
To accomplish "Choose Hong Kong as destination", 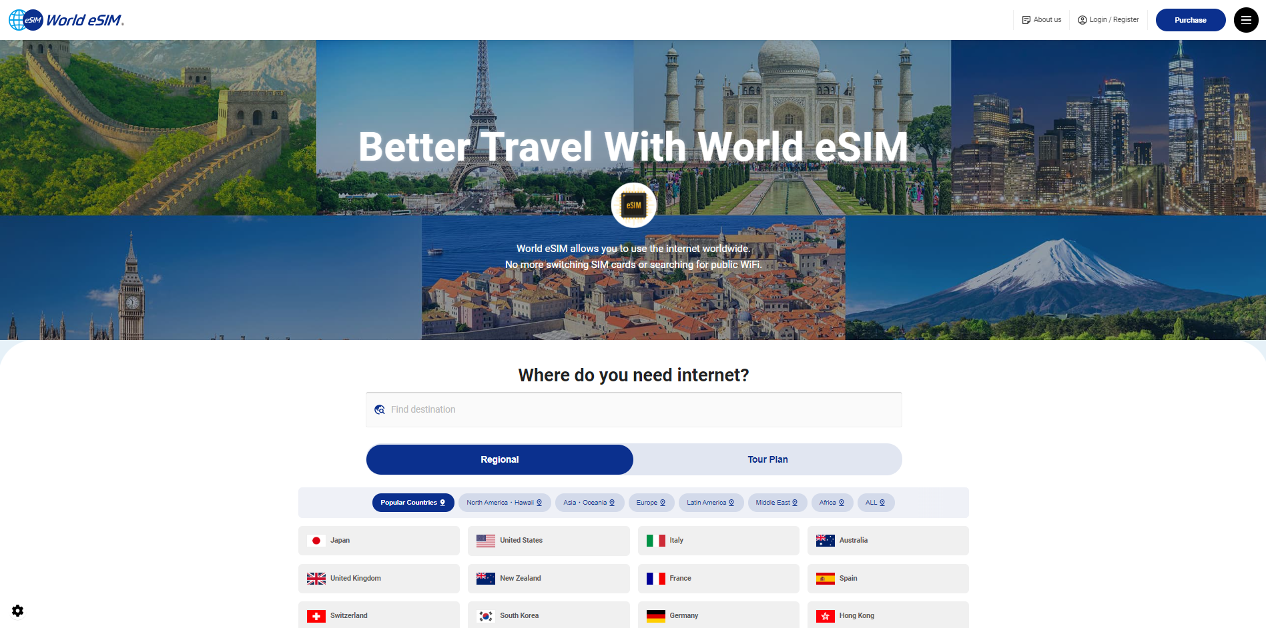I will [x=888, y=615].
